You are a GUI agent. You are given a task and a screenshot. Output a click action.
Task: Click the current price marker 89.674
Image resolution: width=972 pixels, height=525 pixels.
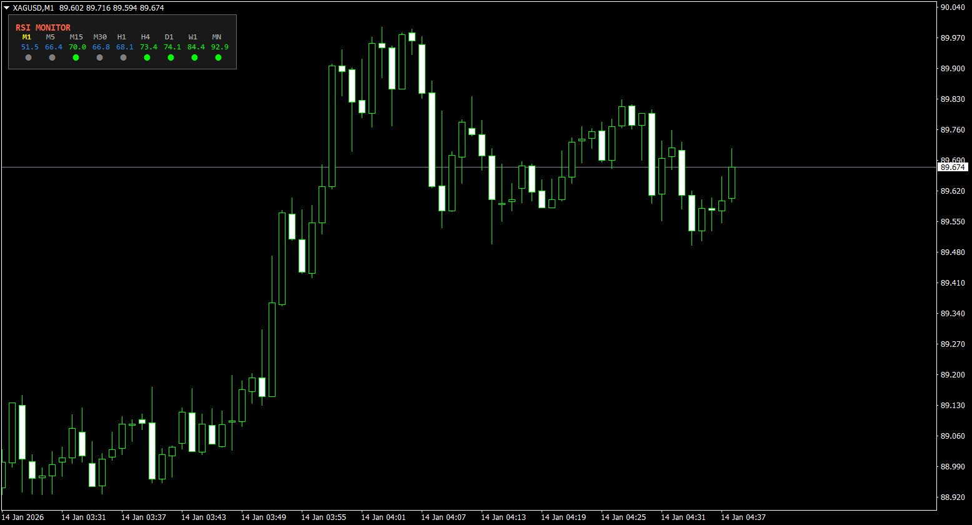(x=952, y=166)
